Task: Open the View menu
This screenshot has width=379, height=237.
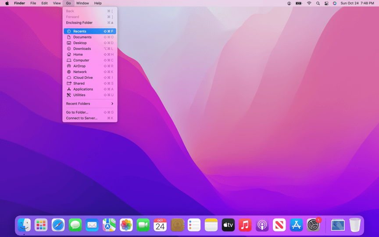Action: tap(57, 3)
